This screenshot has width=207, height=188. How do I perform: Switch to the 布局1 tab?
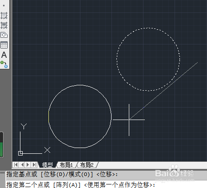pos(66,165)
